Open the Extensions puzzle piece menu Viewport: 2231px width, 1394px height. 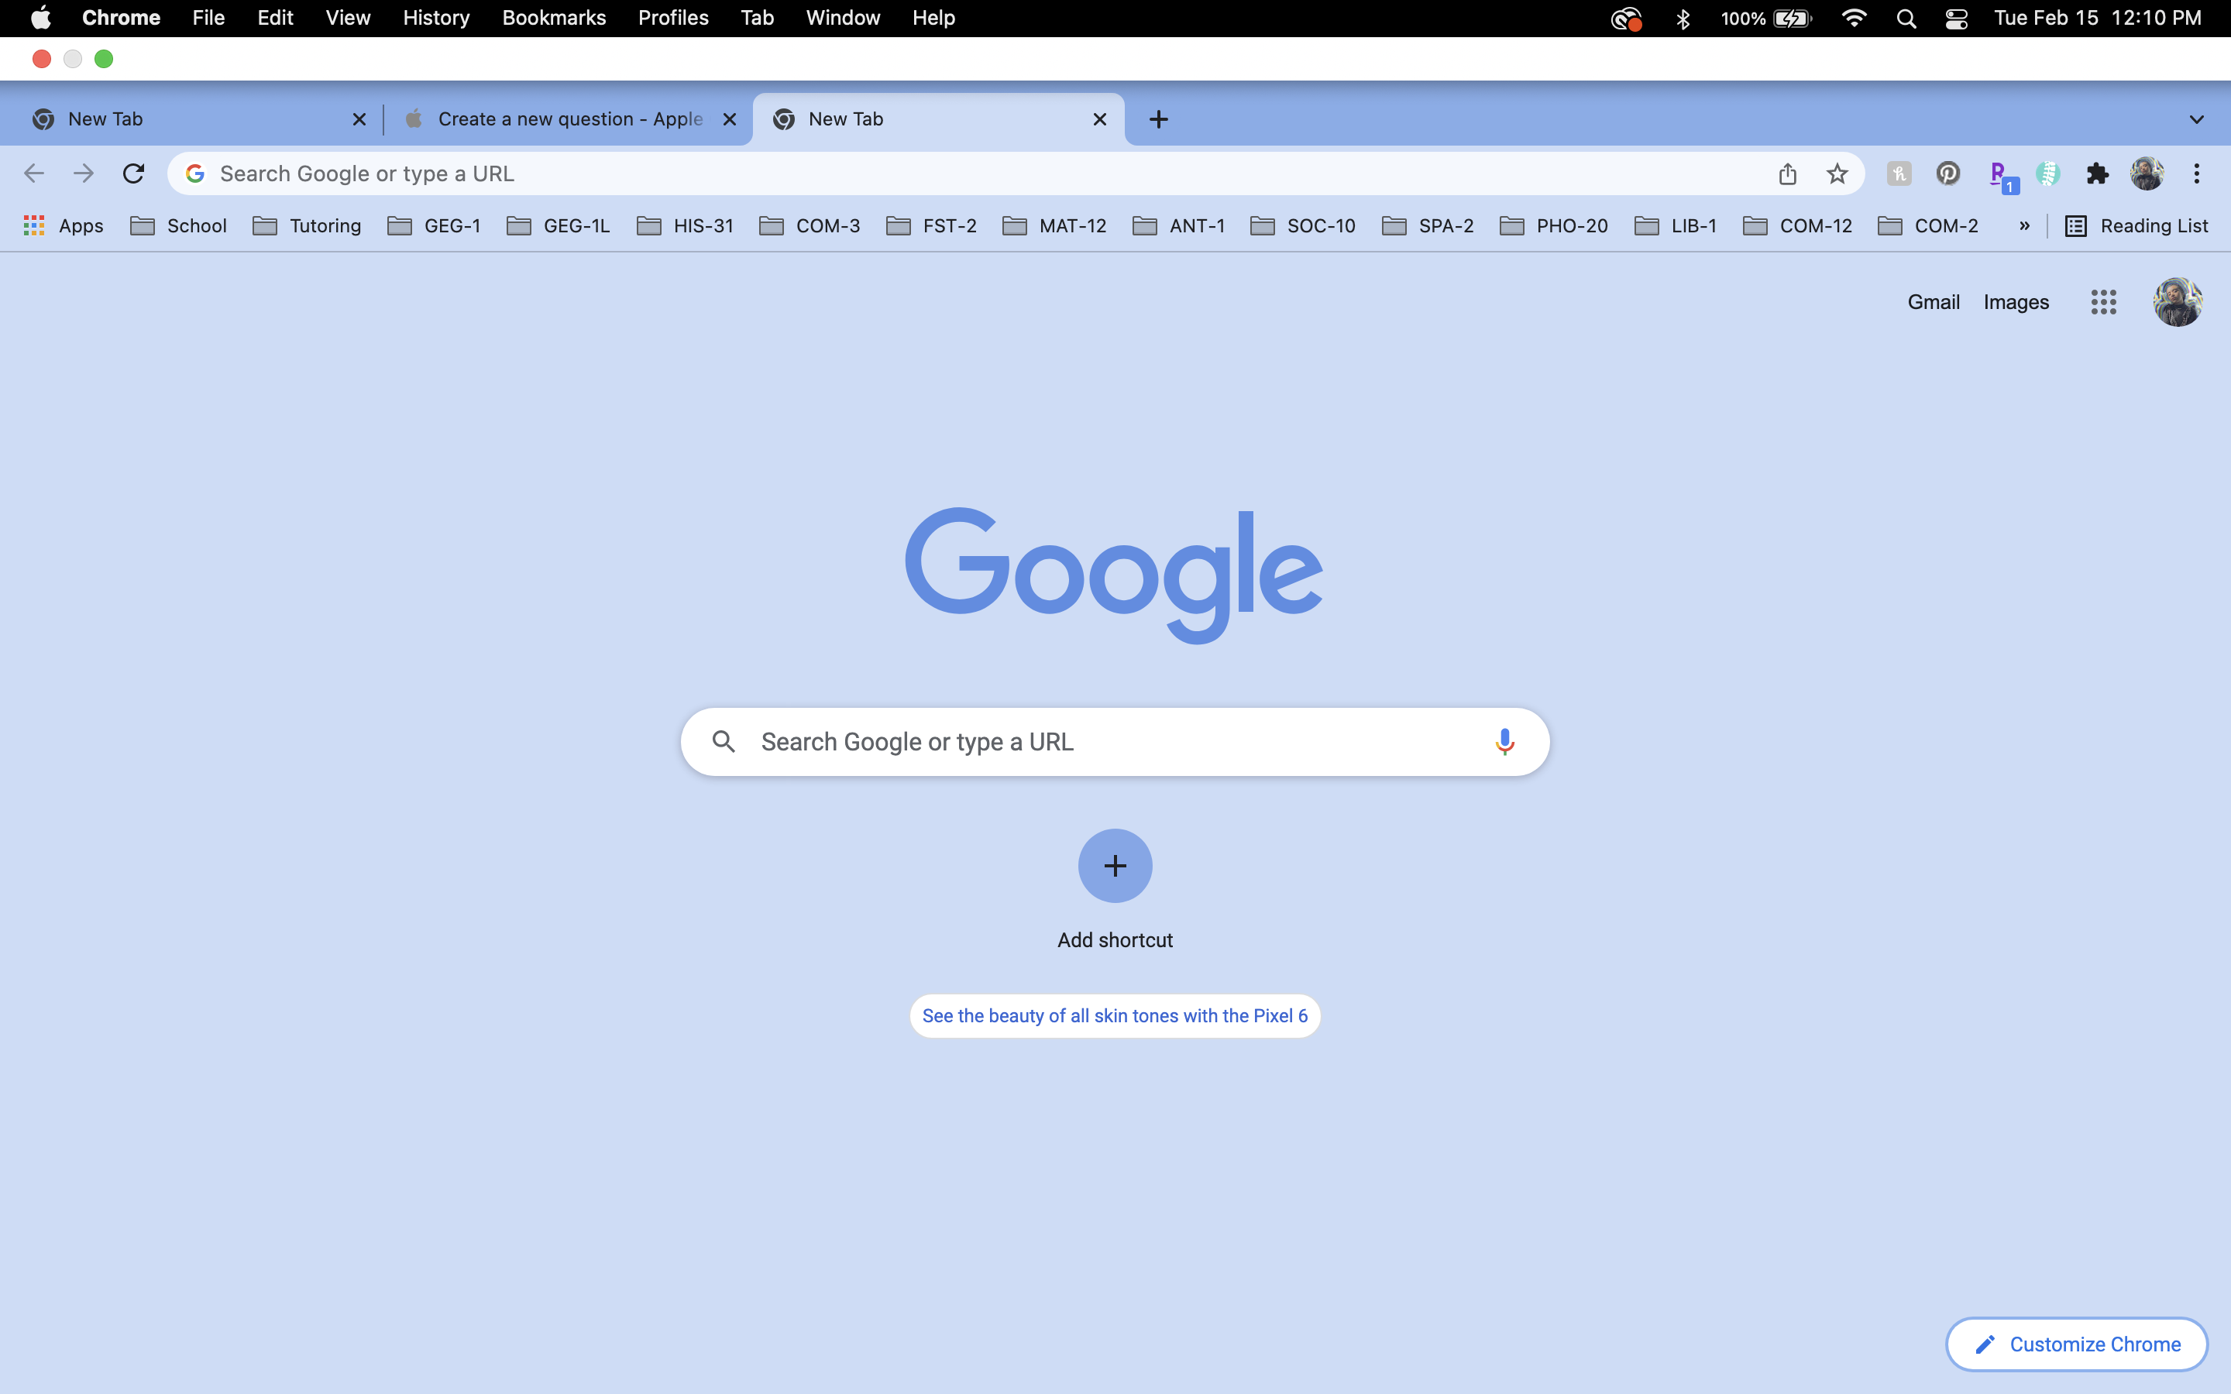[2097, 173]
